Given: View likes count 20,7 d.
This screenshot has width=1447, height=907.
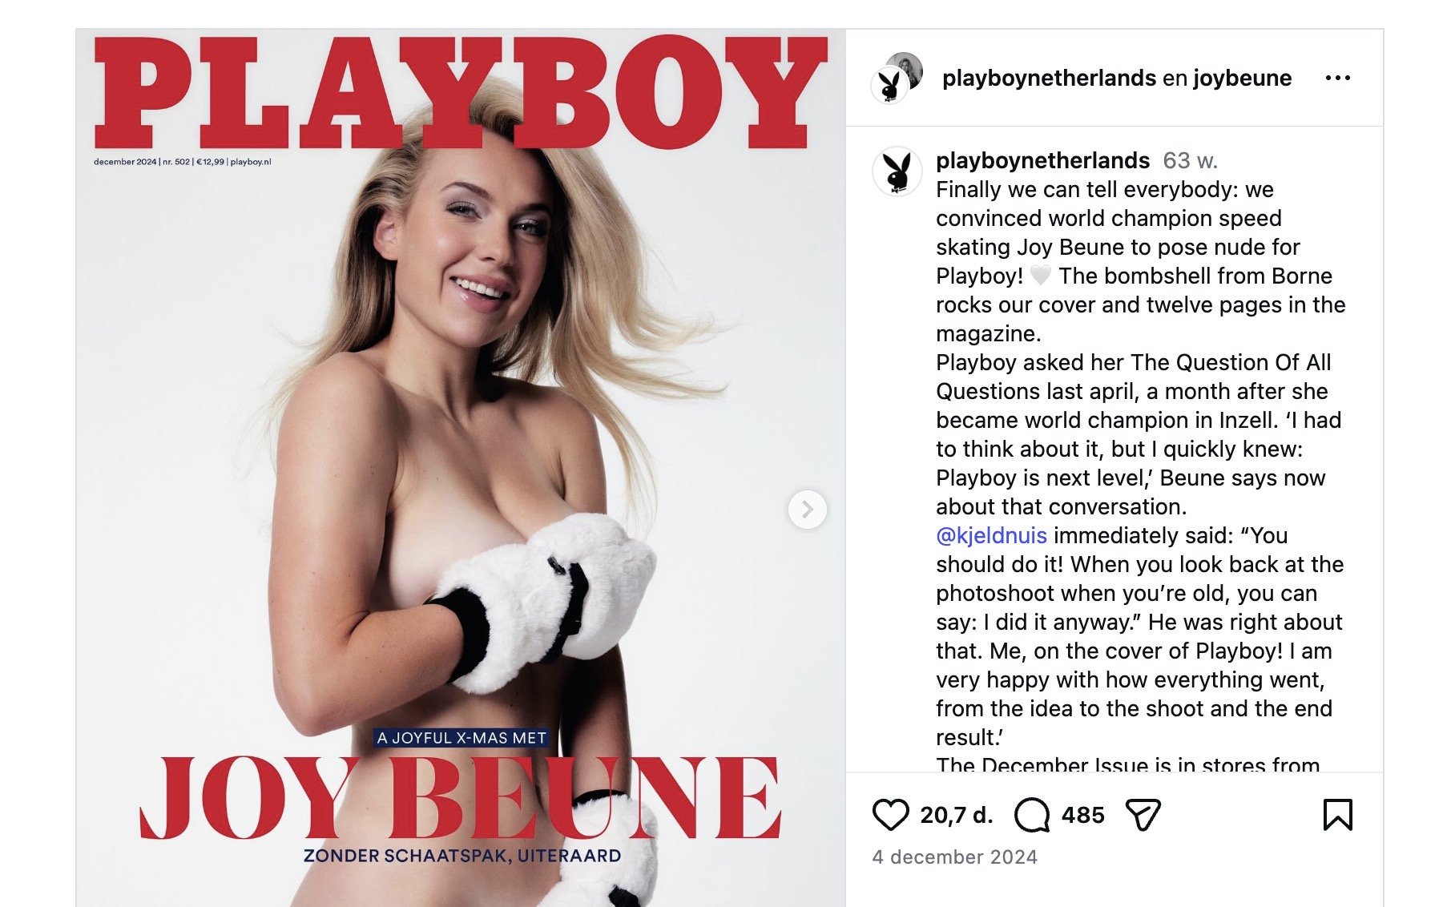Looking at the screenshot, I should [957, 815].
